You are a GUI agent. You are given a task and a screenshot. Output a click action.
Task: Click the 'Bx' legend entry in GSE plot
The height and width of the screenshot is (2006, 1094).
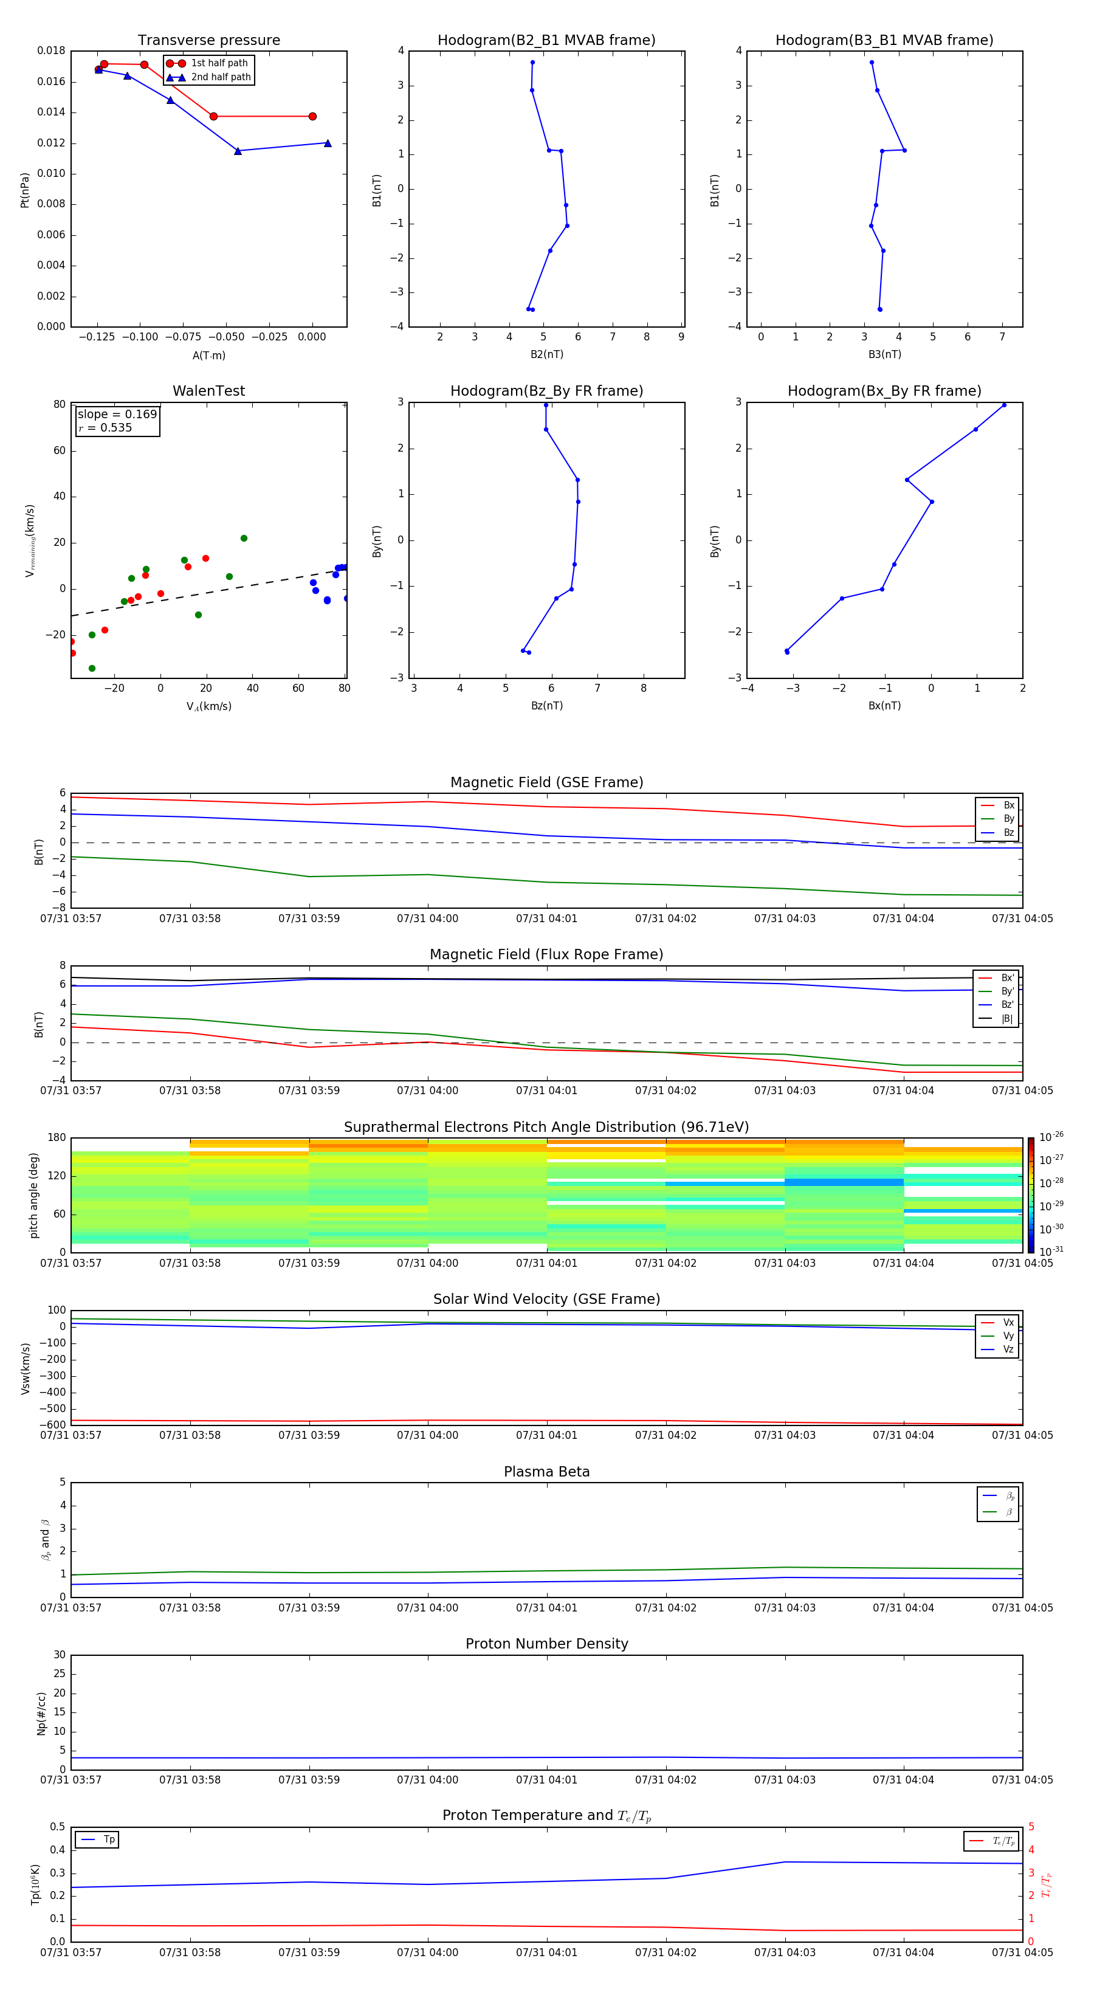(x=997, y=805)
